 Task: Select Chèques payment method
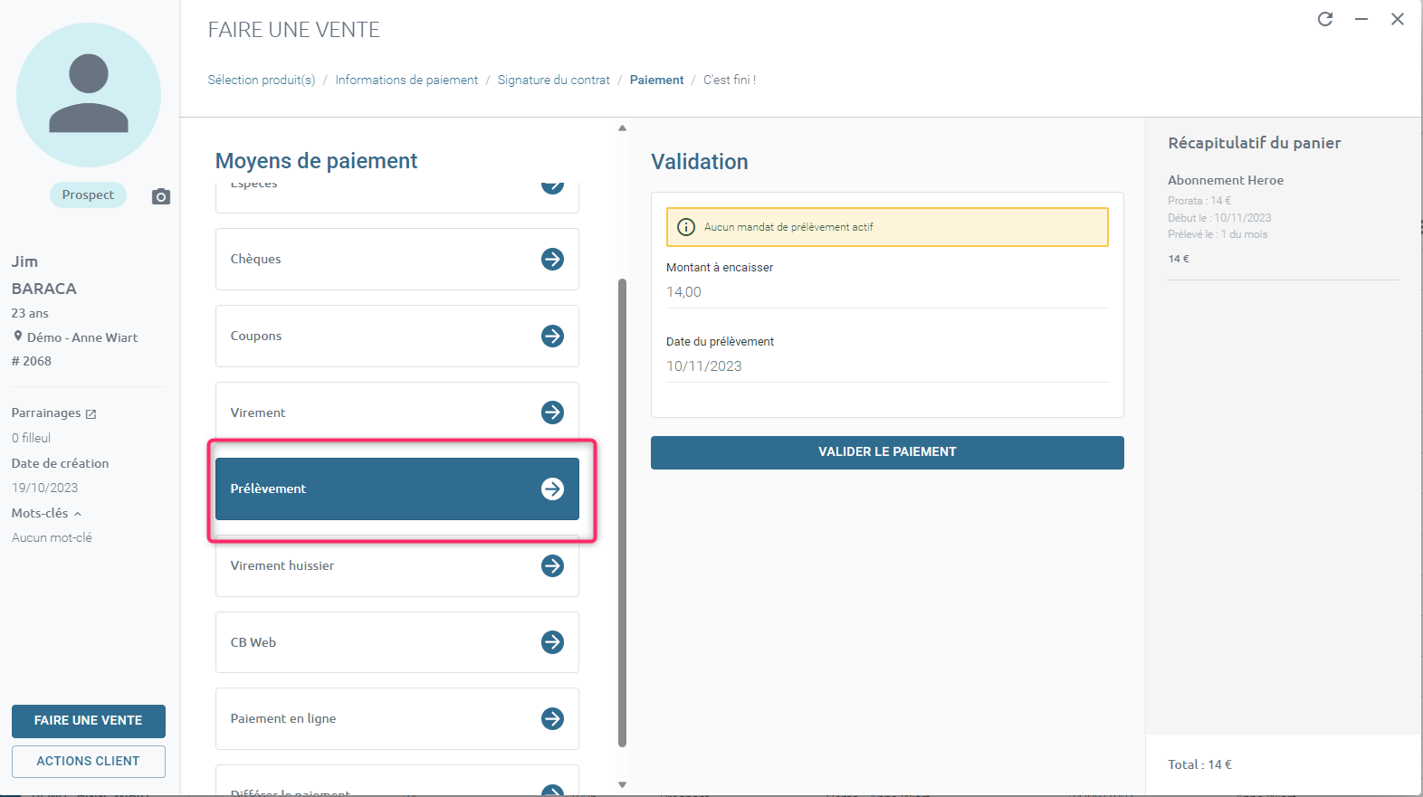396,259
